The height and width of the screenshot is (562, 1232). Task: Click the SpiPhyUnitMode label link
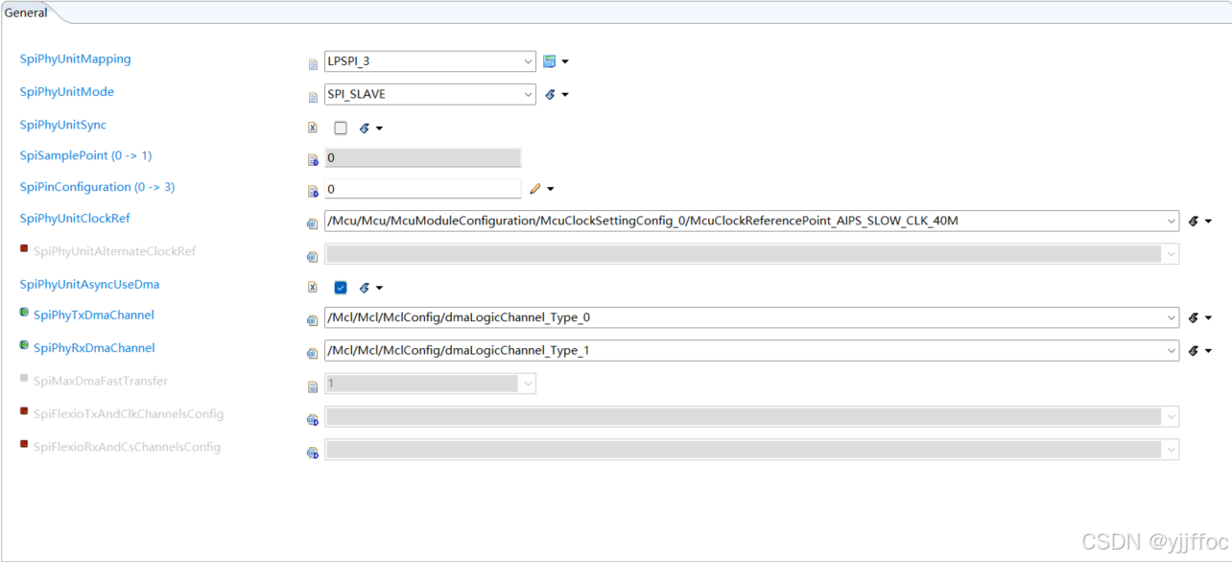[x=67, y=92]
